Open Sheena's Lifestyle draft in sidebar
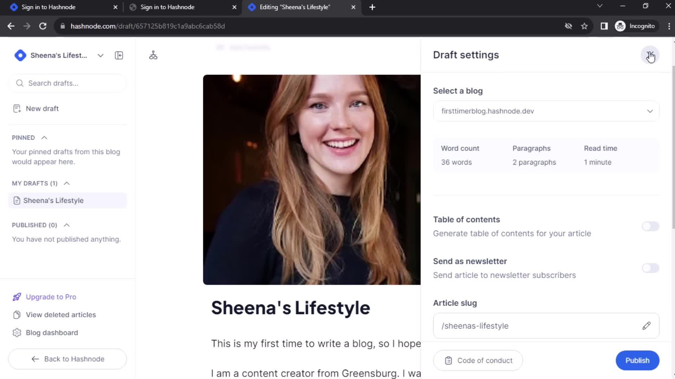This screenshot has width=675, height=379. point(67,200)
